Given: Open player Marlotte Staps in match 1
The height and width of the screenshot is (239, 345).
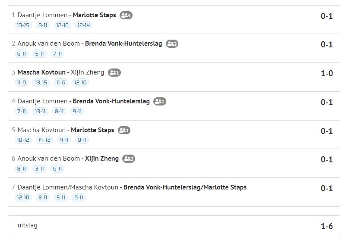Looking at the screenshot, I should [95, 15].
